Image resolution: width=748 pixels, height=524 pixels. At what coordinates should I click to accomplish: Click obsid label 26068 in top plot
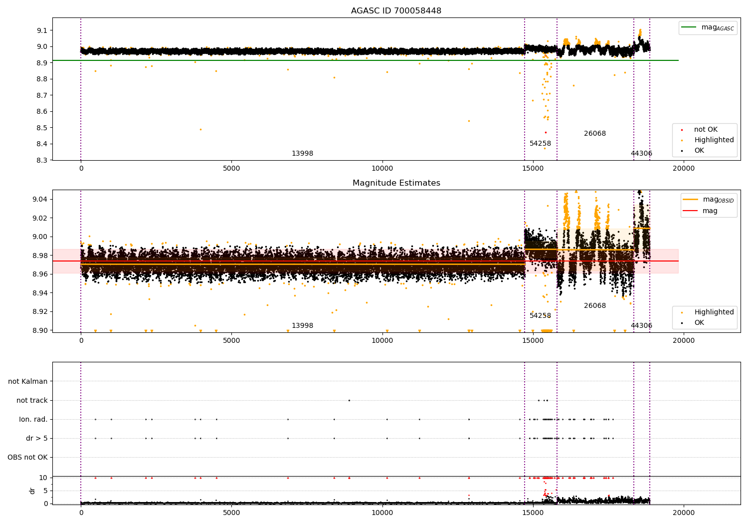point(595,133)
